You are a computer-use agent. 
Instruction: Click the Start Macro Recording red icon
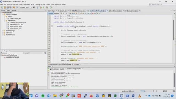[x=93, y=13]
